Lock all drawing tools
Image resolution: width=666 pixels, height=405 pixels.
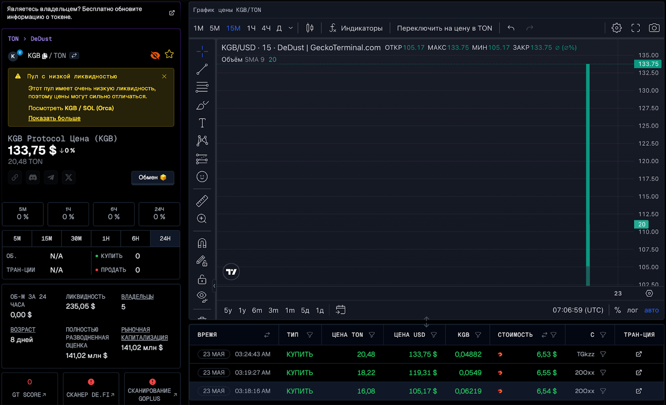[202, 279]
